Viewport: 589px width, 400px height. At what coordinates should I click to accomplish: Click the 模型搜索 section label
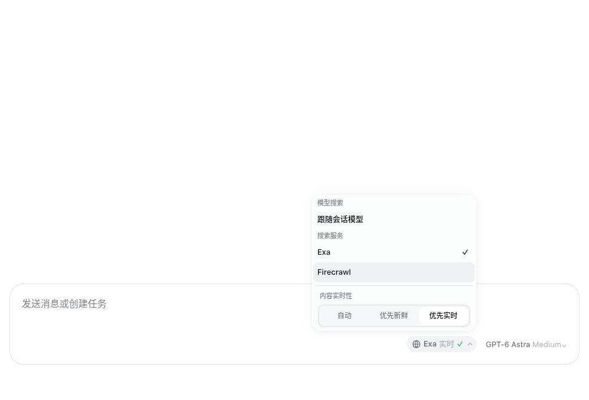330,202
